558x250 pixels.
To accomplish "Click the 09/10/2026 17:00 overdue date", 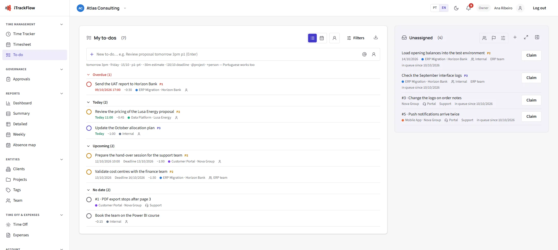I will (108, 90).
